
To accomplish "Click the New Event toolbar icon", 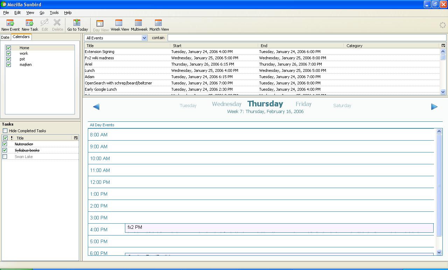I will [10, 25].
